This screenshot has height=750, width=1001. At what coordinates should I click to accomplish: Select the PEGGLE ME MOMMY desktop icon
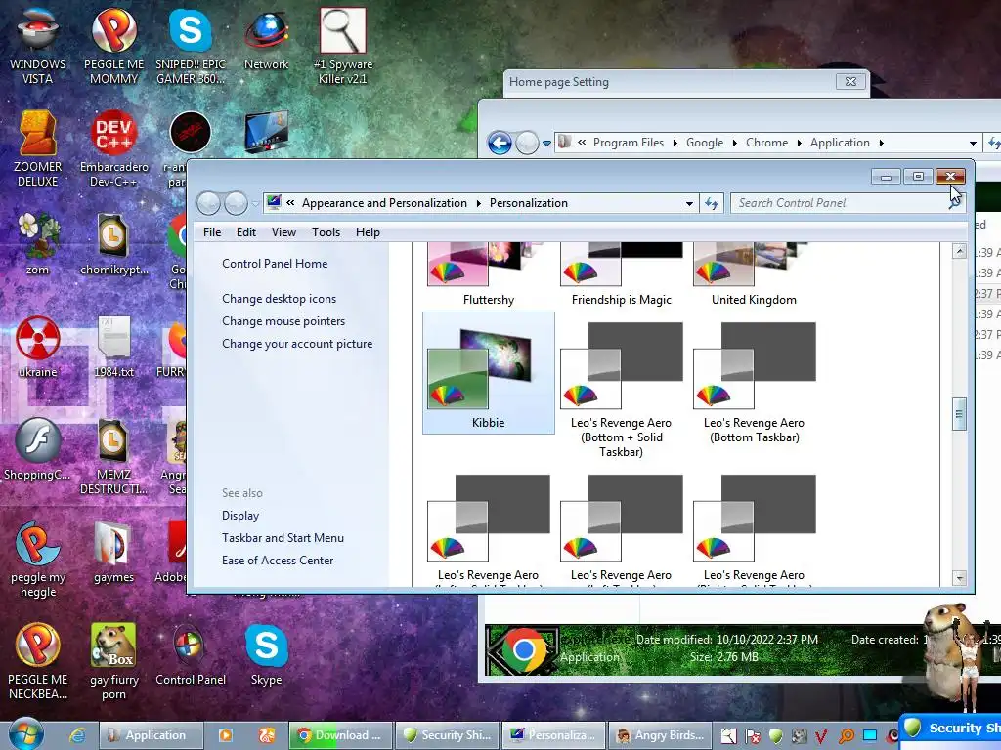(x=113, y=46)
